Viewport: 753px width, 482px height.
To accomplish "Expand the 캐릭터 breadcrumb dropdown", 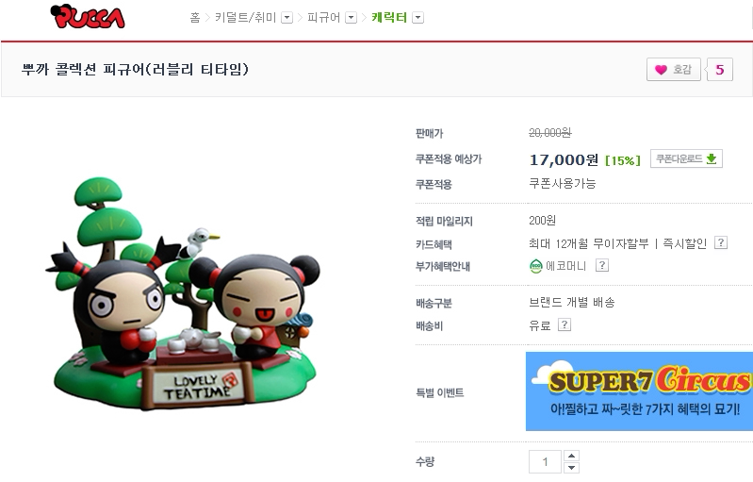I will point(417,18).
